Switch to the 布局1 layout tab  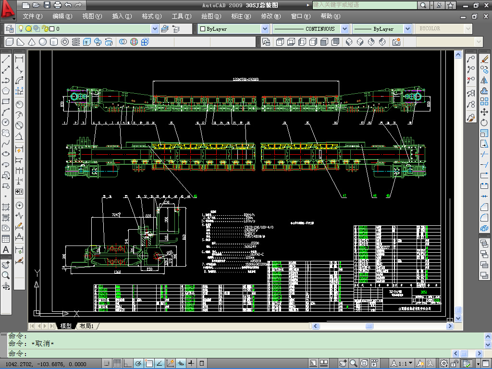[x=87, y=326]
